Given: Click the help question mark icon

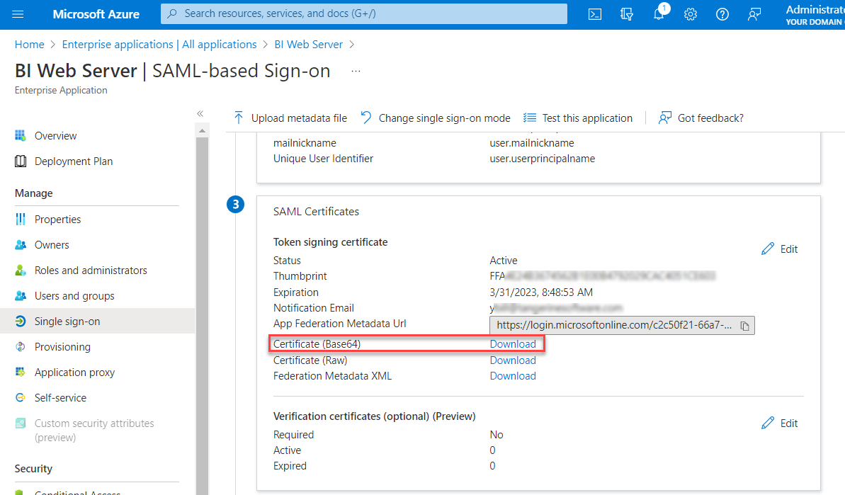Looking at the screenshot, I should tap(722, 14).
